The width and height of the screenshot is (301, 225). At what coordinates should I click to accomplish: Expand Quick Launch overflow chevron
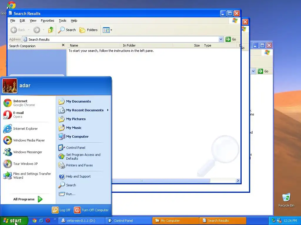click(55, 219)
